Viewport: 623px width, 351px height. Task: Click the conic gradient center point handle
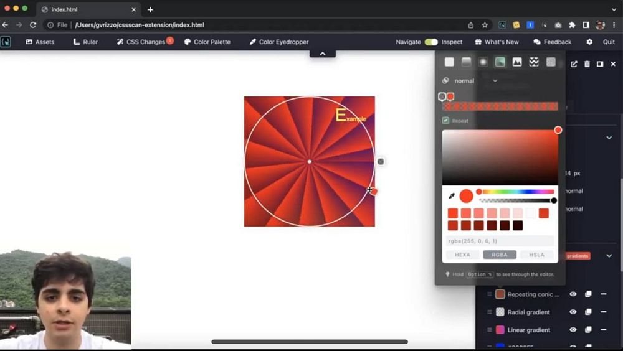click(310, 162)
